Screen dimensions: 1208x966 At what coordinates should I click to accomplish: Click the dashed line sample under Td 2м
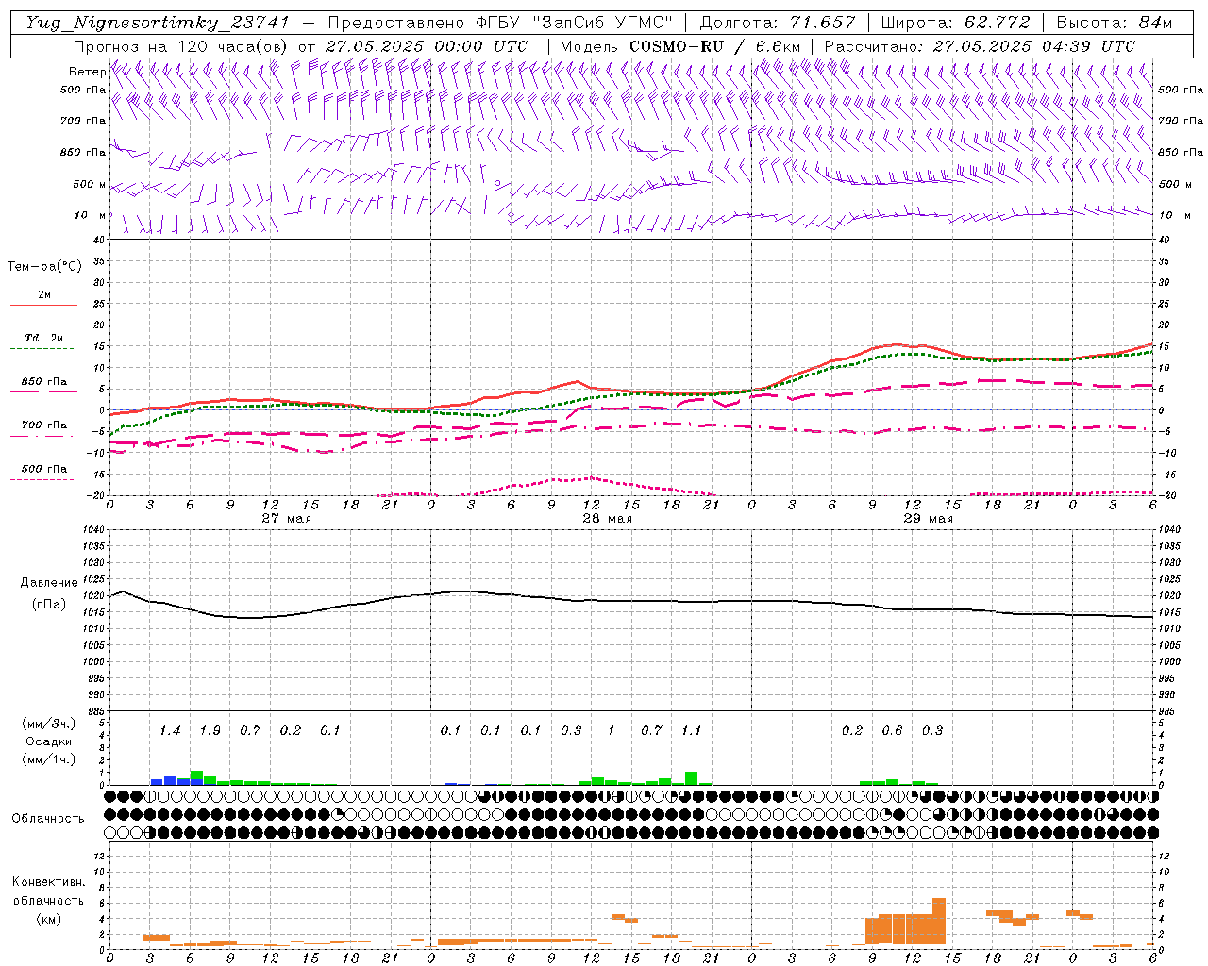42,349
